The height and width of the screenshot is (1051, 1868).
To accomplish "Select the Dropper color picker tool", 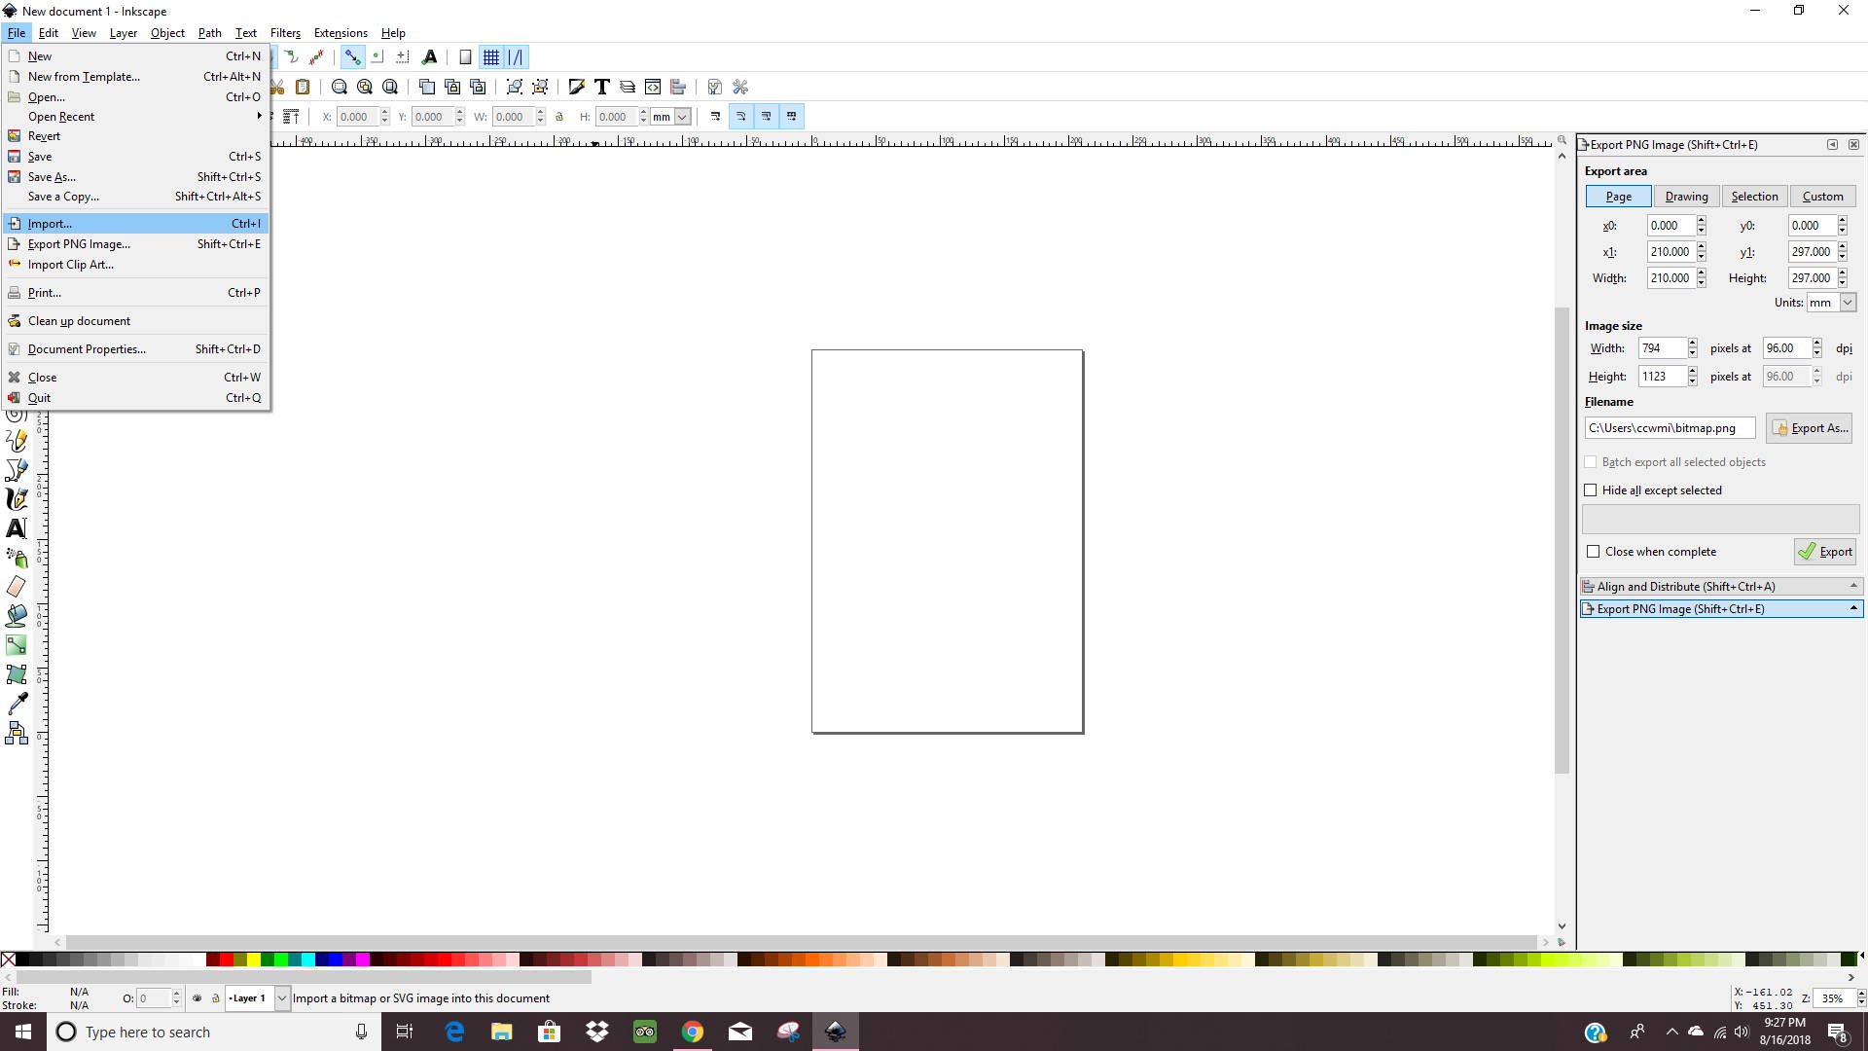I will 17,704.
